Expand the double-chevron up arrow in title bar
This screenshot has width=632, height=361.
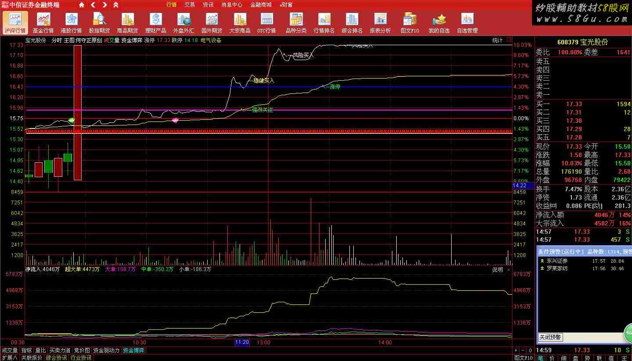click(x=116, y=5)
